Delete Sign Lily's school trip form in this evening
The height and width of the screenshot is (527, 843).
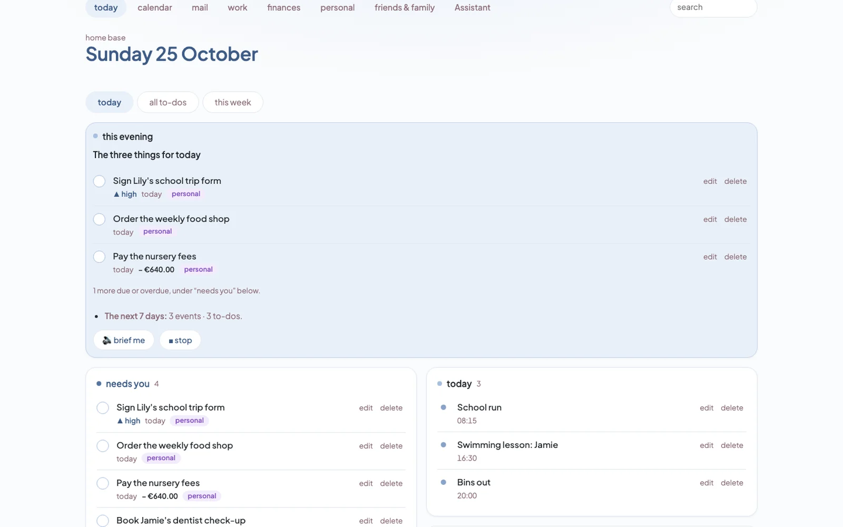point(736,181)
